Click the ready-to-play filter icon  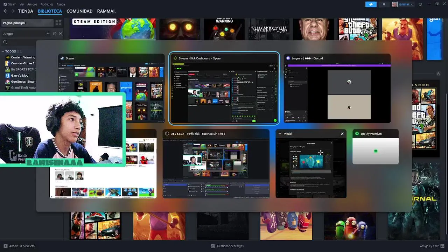(61, 34)
